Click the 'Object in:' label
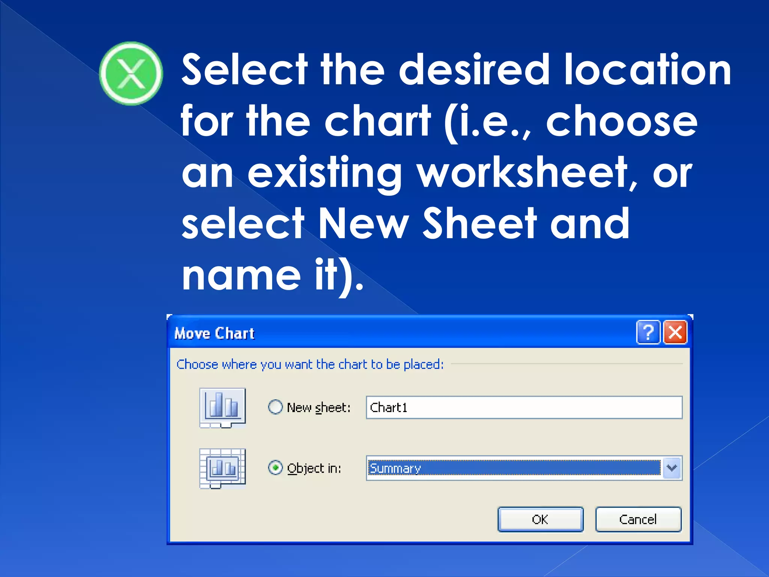 [x=314, y=468]
